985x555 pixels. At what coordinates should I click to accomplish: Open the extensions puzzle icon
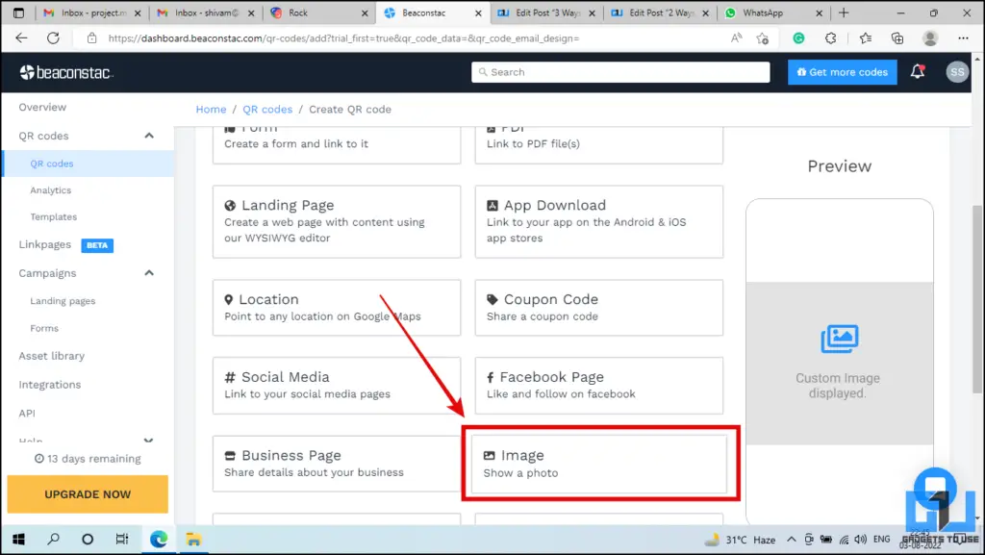830,38
